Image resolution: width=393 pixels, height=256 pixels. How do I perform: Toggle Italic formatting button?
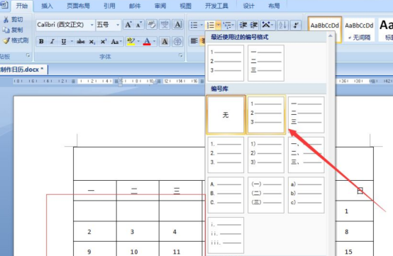point(52,41)
